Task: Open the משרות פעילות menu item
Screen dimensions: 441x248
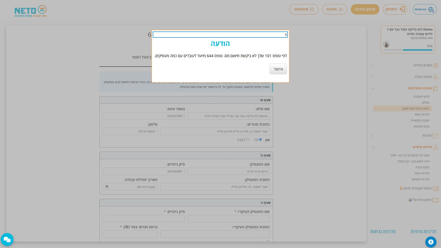Action: pyautogui.click(x=422, y=65)
